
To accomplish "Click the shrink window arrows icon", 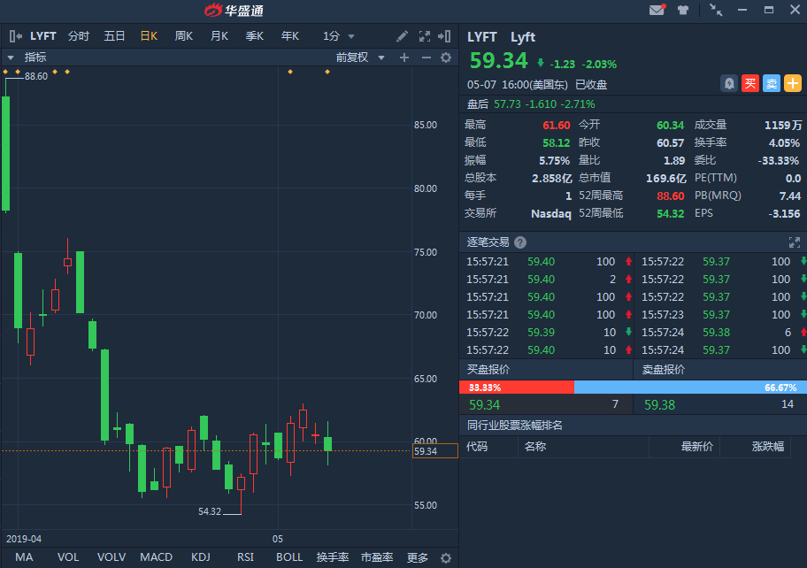I will (715, 10).
